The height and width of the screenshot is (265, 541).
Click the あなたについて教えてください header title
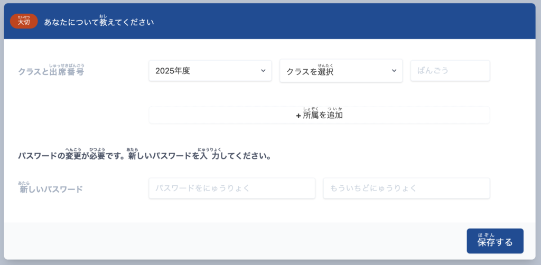click(x=99, y=23)
